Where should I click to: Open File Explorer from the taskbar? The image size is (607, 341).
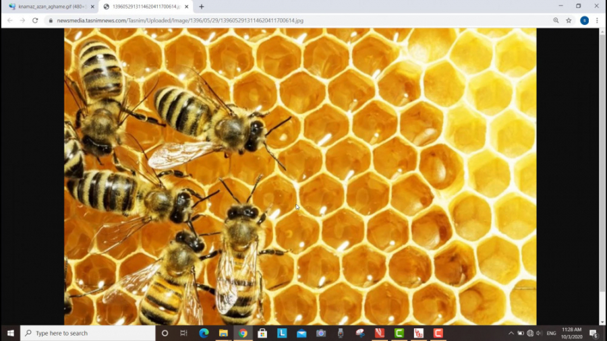[x=223, y=333]
